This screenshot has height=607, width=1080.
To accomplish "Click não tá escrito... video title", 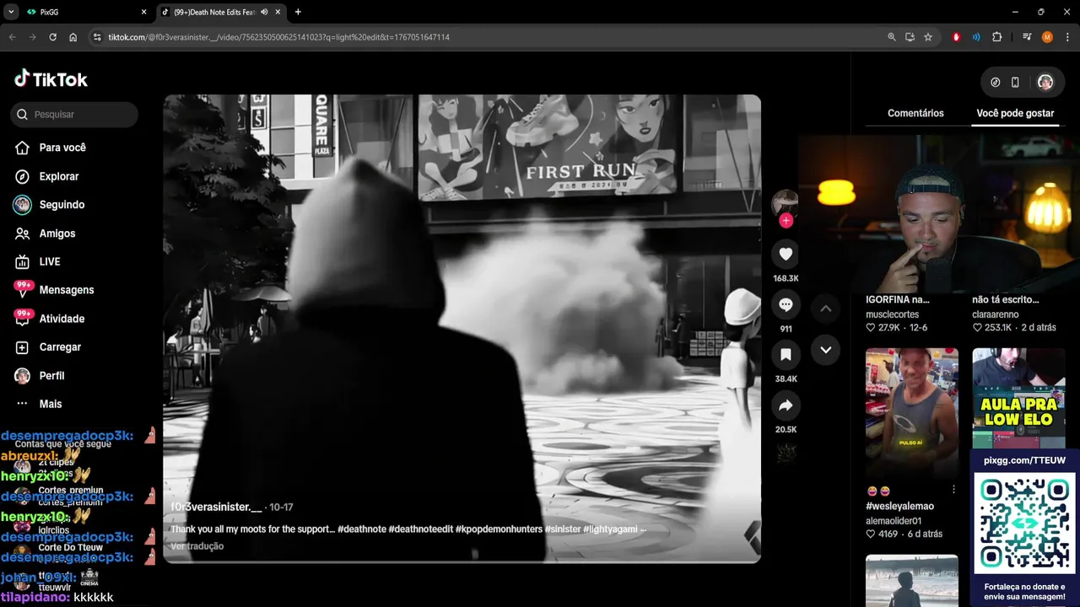I will 1006,299.
